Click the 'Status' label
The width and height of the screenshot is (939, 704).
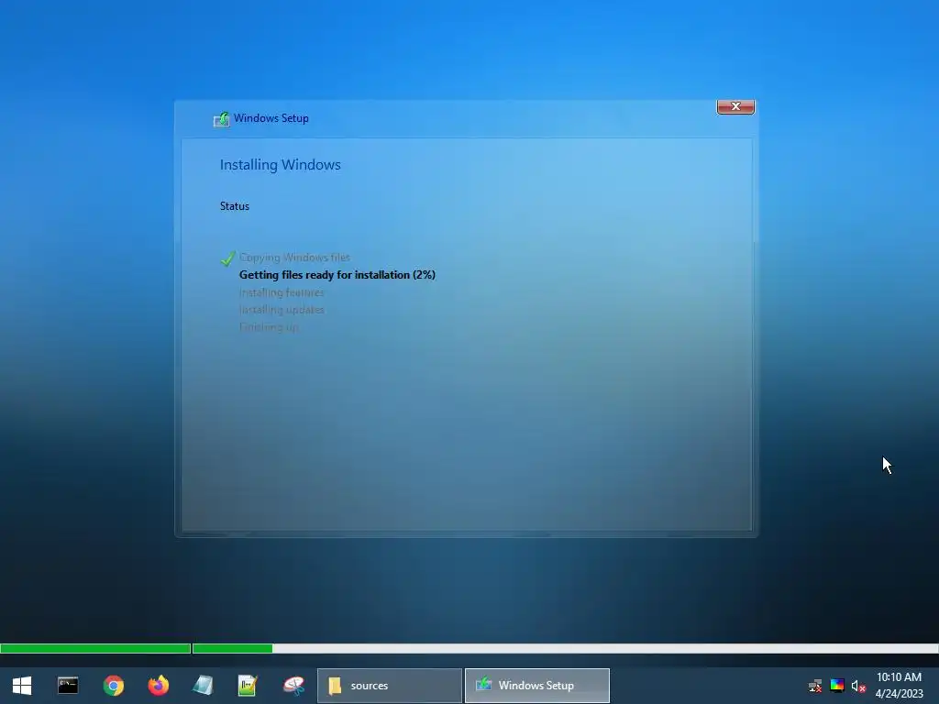coord(234,206)
